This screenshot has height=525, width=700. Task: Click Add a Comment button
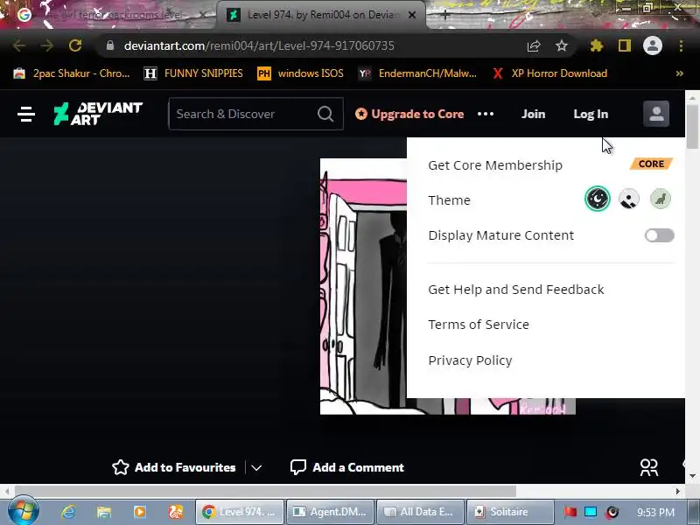pyautogui.click(x=346, y=467)
